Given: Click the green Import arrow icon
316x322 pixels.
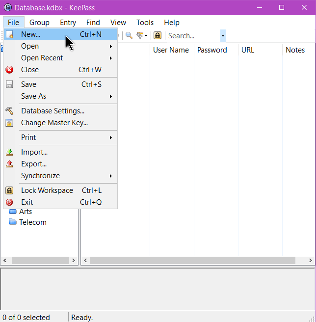Looking at the screenshot, I should coord(9,152).
